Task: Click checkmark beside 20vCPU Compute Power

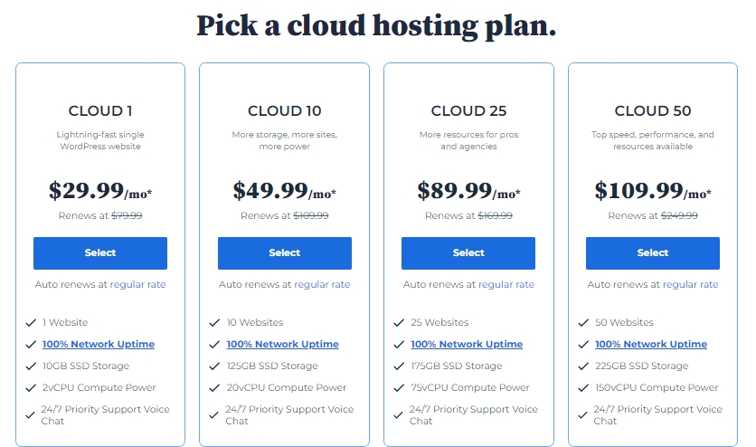Action: (x=214, y=387)
